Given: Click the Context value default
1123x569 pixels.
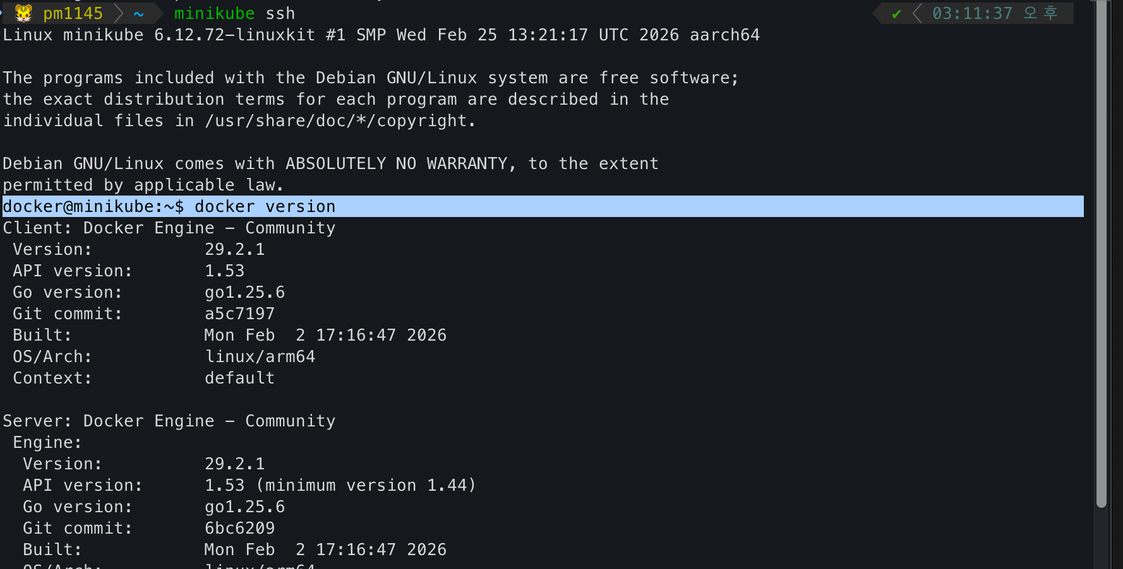Looking at the screenshot, I should click(239, 378).
